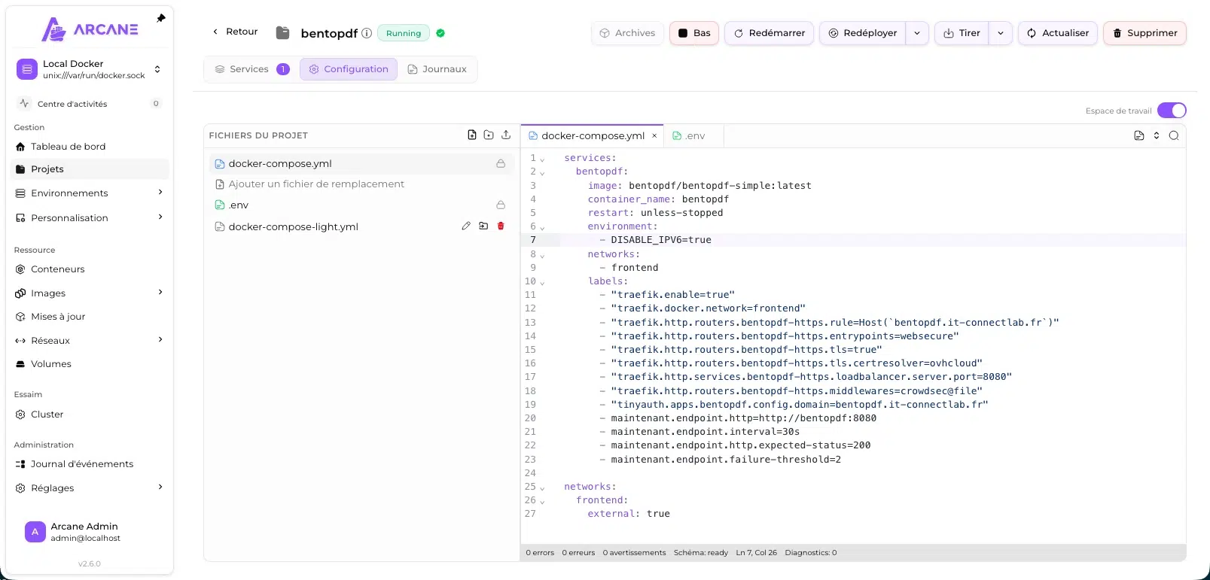
Task: Select .env in the file list
Action: tap(360, 205)
